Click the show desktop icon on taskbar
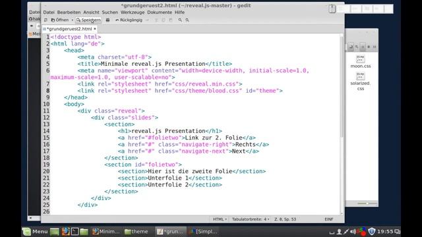Viewport: 422px width, 237px height. click(54, 231)
